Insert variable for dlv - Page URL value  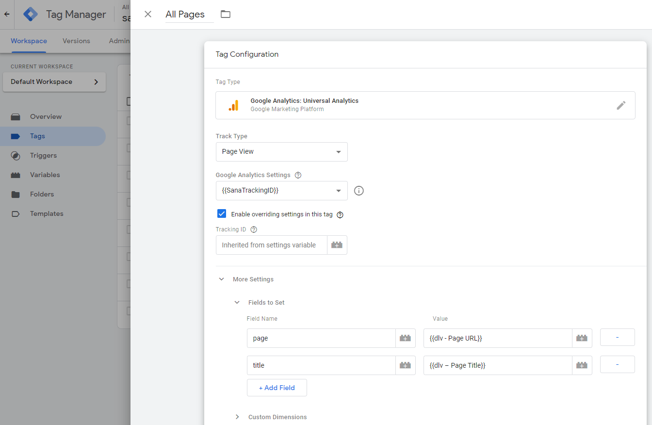582,338
